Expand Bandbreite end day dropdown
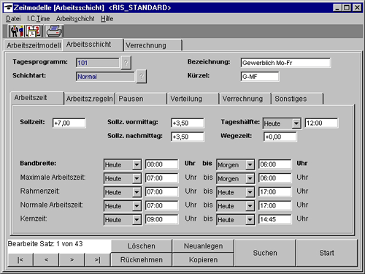The image size is (365, 274). 250,164
